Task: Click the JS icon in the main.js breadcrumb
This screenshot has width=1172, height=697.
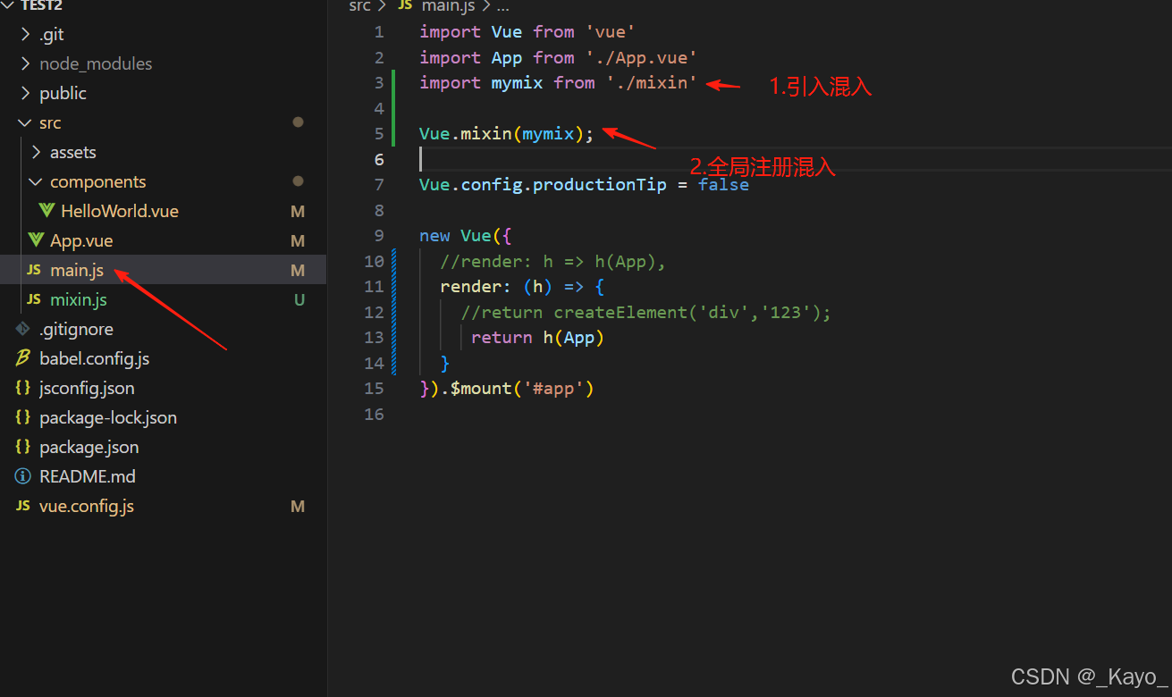Action: (404, 7)
